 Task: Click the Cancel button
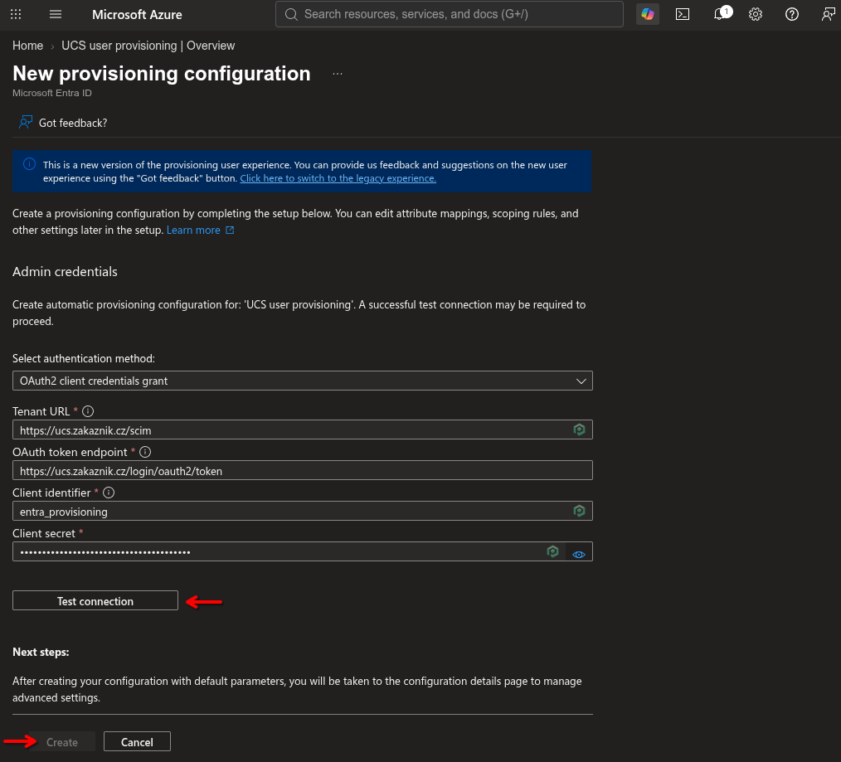point(137,741)
